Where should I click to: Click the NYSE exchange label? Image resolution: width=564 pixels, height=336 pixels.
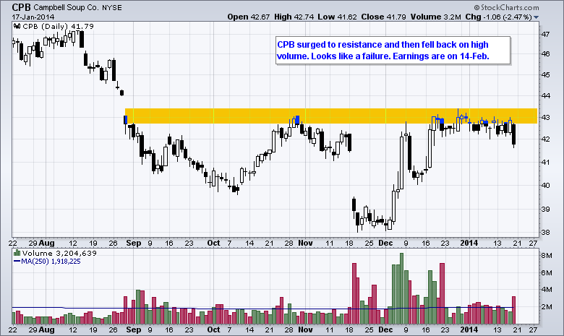coord(112,7)
